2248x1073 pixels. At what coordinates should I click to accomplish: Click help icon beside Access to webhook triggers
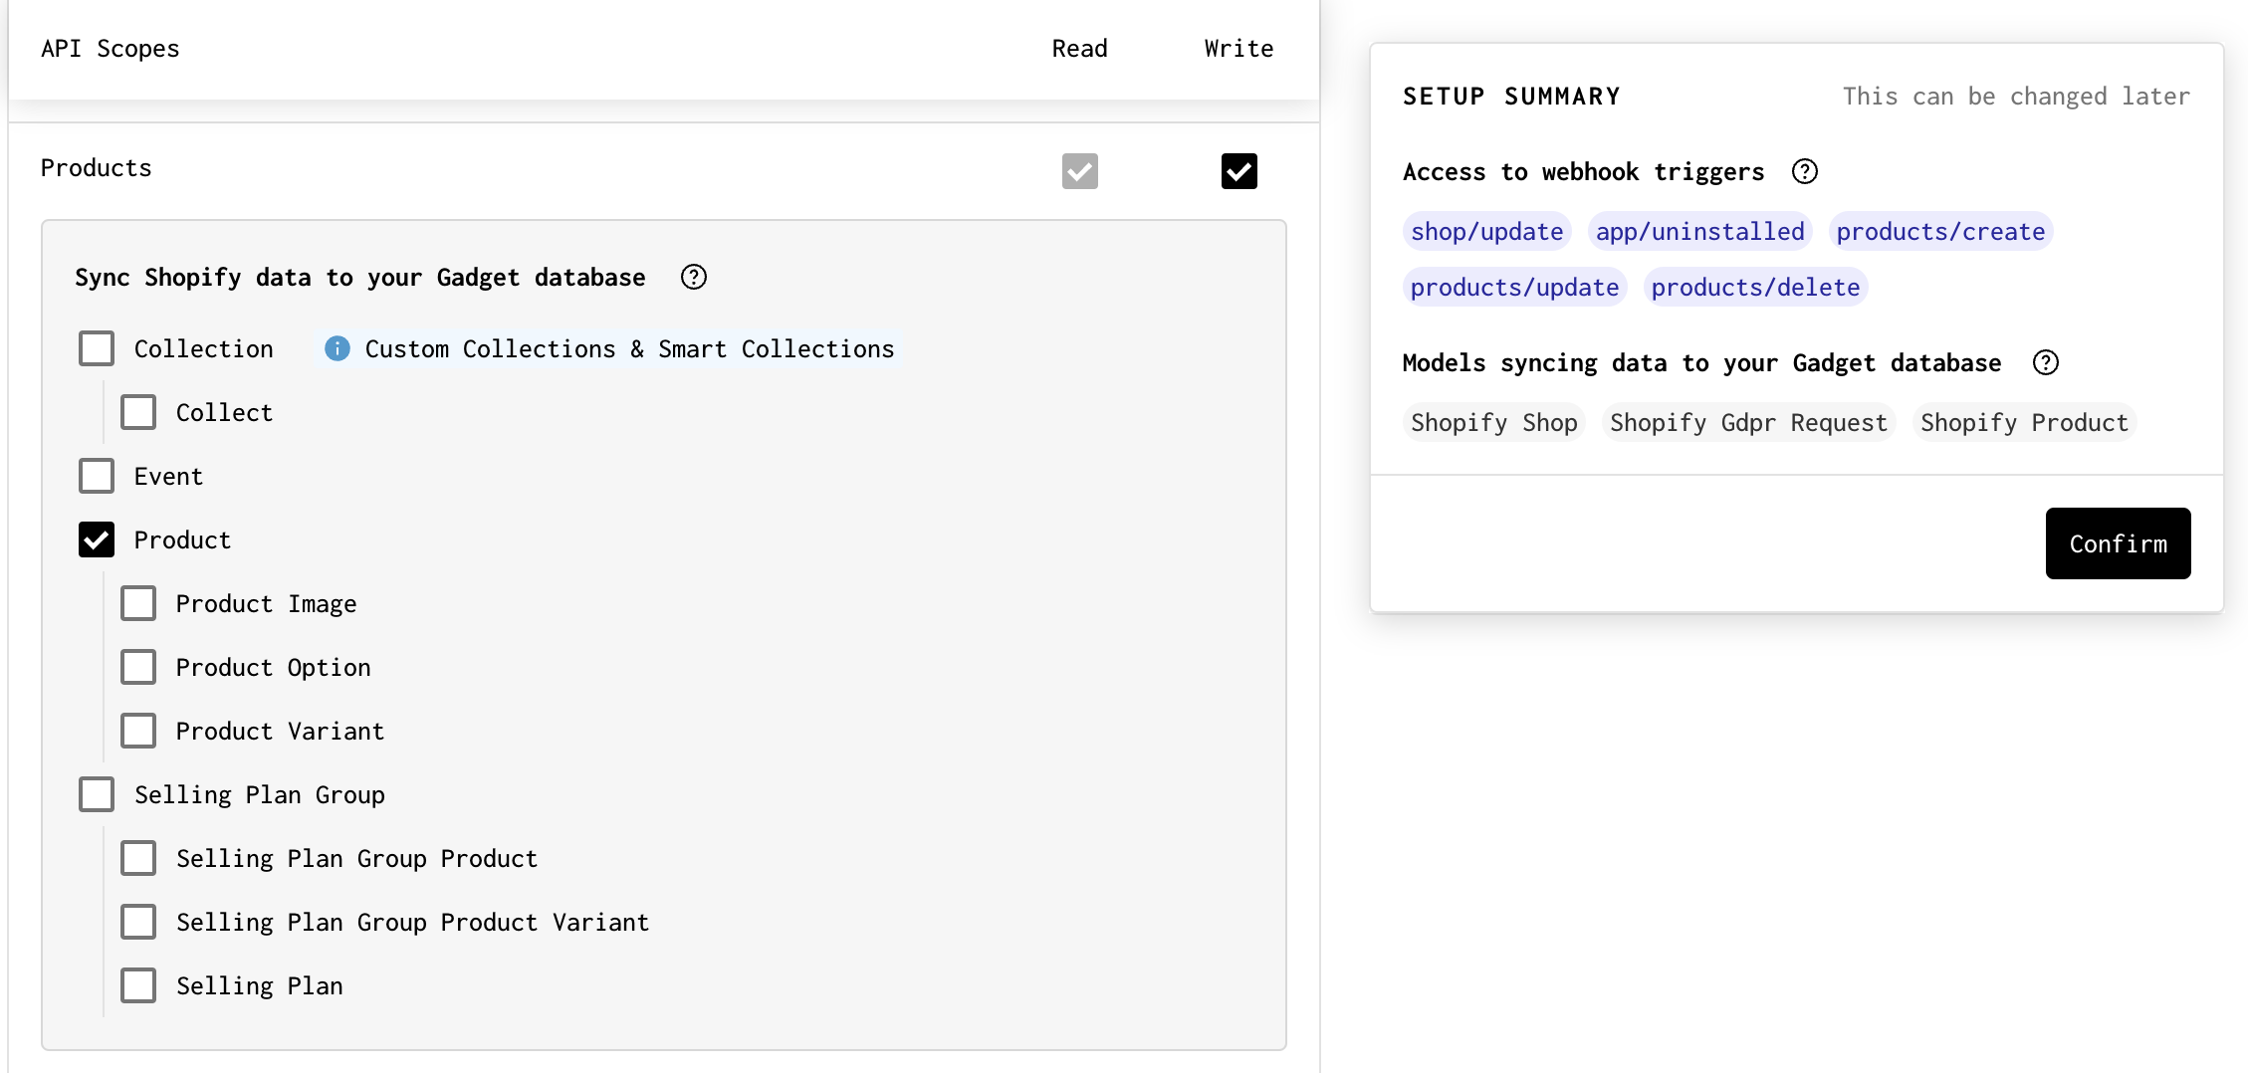(x=1804, y=171)
